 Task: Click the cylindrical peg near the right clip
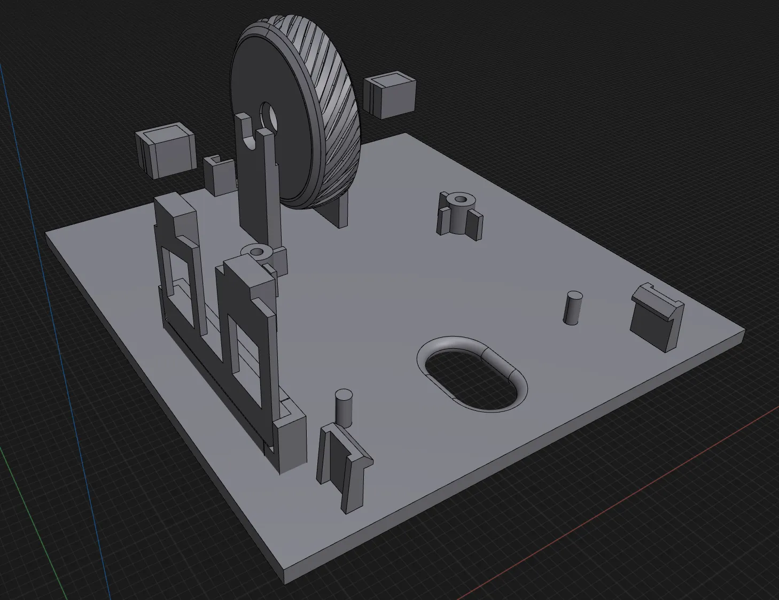tap(573, 308)
